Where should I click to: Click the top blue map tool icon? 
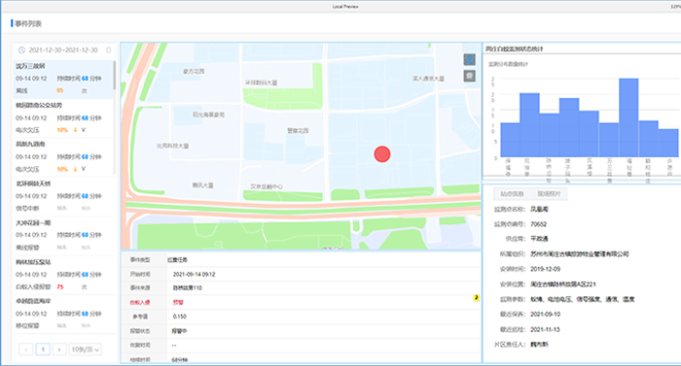point(470,59)
